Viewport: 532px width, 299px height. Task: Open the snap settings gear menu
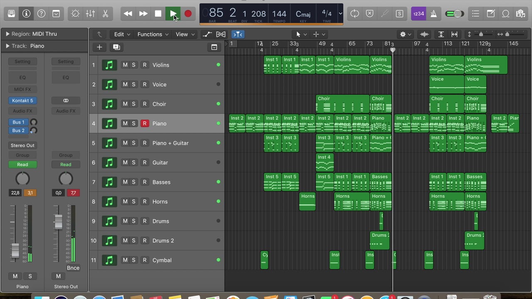[x=405, y=34]
